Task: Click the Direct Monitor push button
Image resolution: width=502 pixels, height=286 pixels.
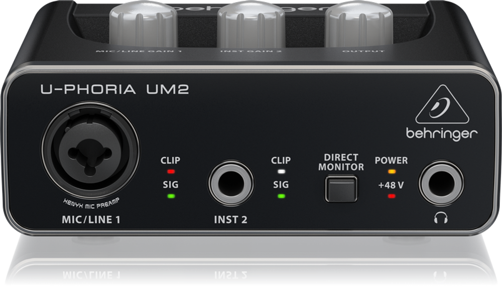Action: (x=341, y=189)
